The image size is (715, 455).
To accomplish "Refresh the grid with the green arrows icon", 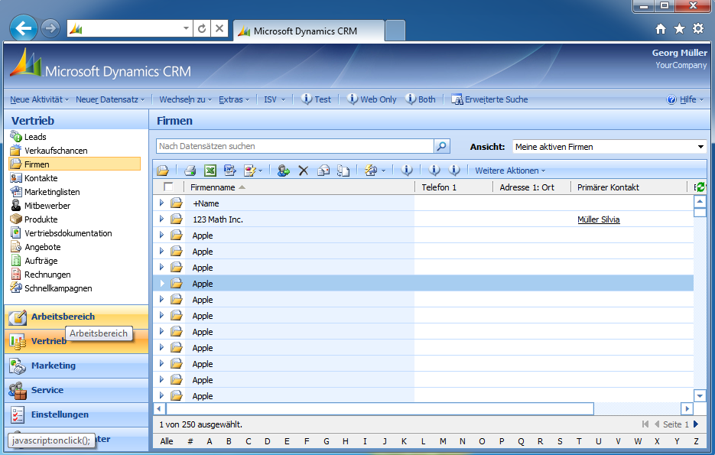I will pyautogui.click(x=700, y=187).
